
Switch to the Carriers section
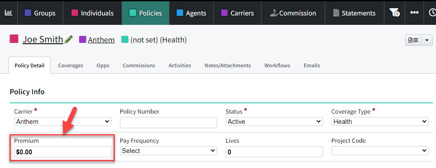click(237, 13)
